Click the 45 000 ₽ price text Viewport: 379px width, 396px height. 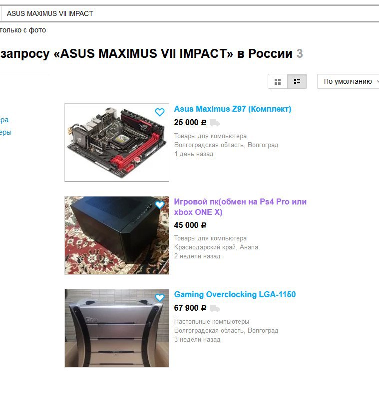coord(190,225)
